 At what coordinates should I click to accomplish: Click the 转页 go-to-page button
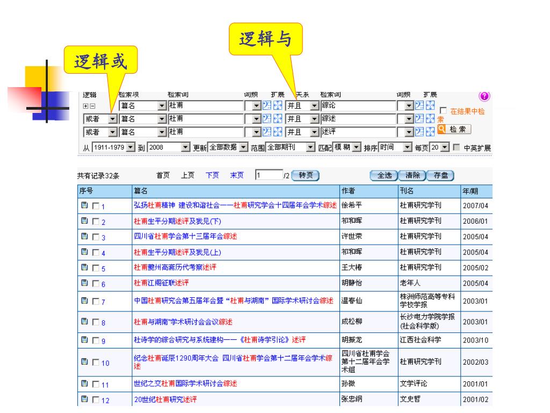pyautogui.click(x=306, y=175)
